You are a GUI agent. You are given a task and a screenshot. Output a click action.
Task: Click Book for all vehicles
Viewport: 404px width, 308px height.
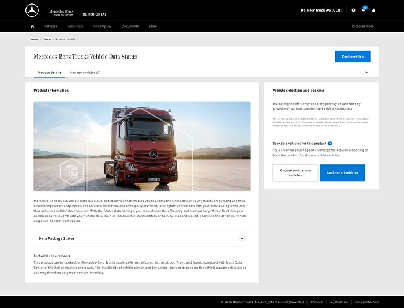pos(342,173)
